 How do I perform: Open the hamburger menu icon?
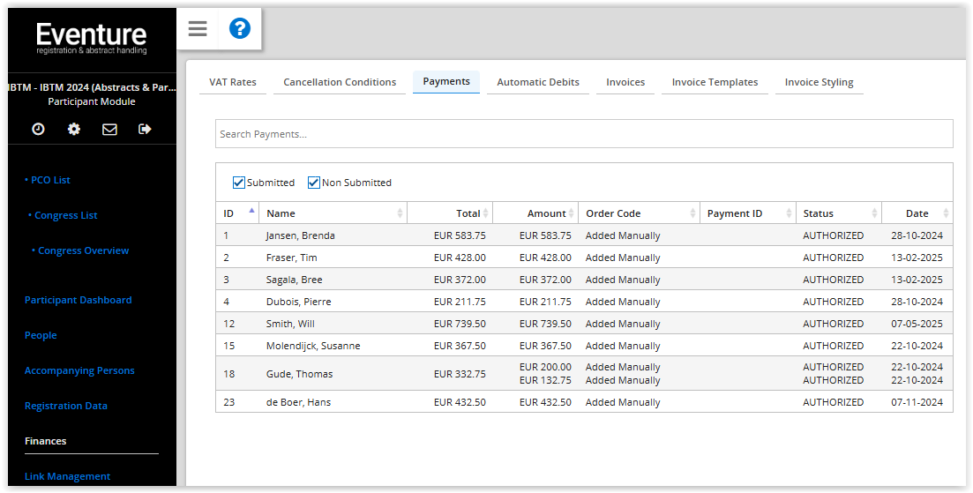198,28
